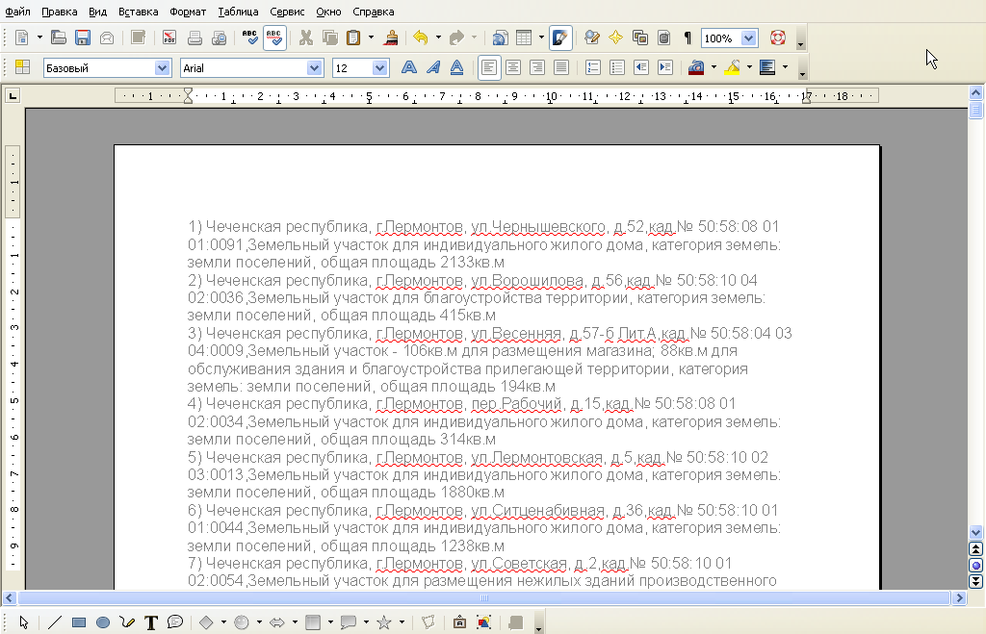Justify the paragraph
986x634 pixels.
(561, 67)
